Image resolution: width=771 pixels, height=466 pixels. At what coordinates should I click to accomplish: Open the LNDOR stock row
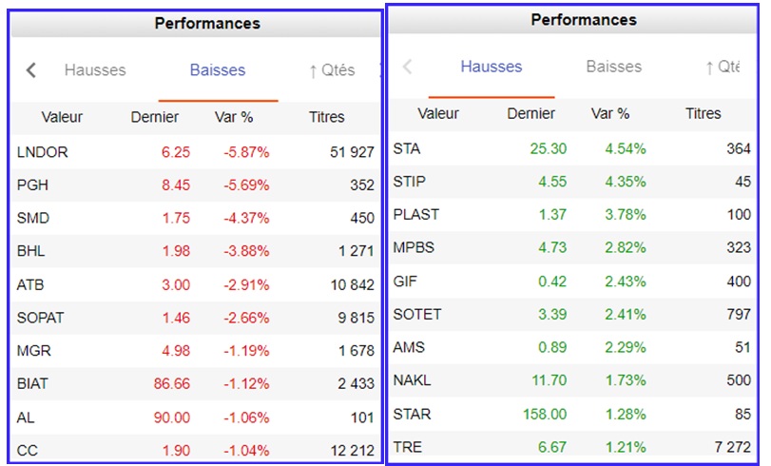43,152
